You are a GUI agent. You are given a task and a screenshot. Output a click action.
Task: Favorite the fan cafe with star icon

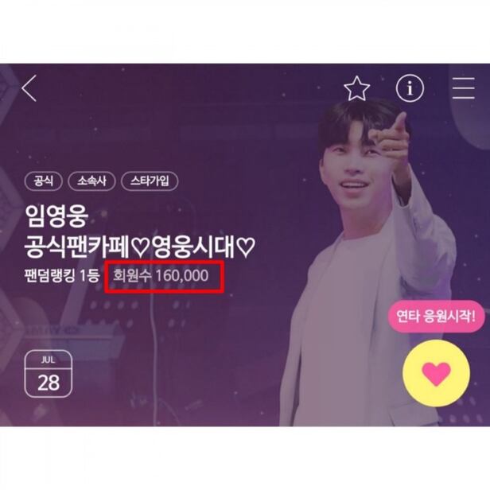point(356,88)
